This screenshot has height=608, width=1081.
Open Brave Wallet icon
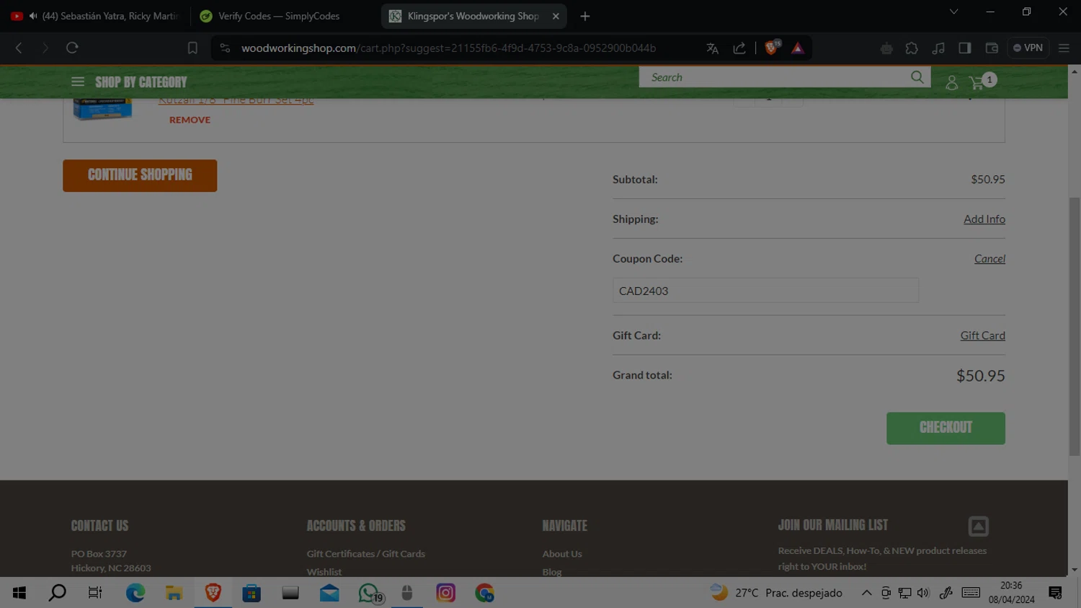pos(992,48)
